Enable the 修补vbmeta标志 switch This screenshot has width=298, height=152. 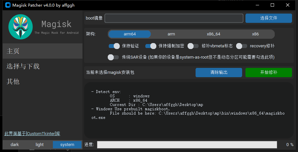(193, 46)
